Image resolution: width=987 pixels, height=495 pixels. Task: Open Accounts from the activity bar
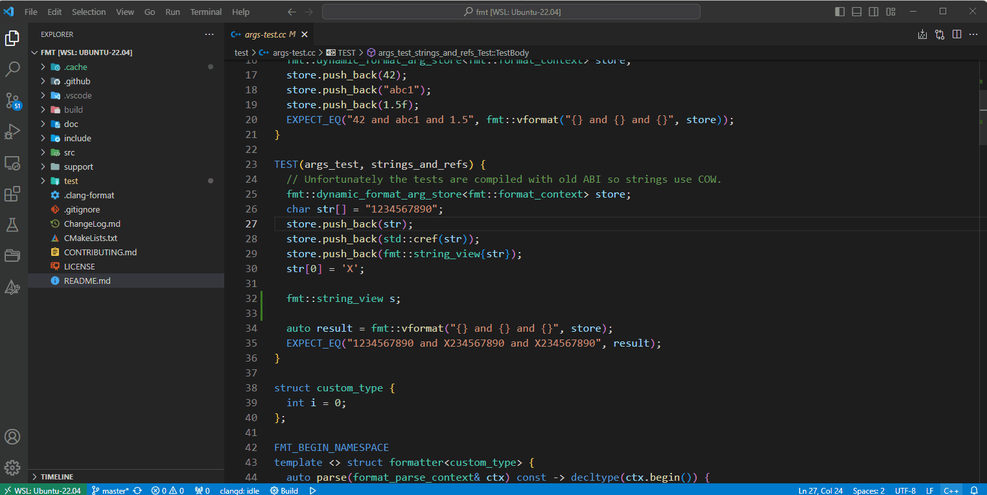pos(12,437)
